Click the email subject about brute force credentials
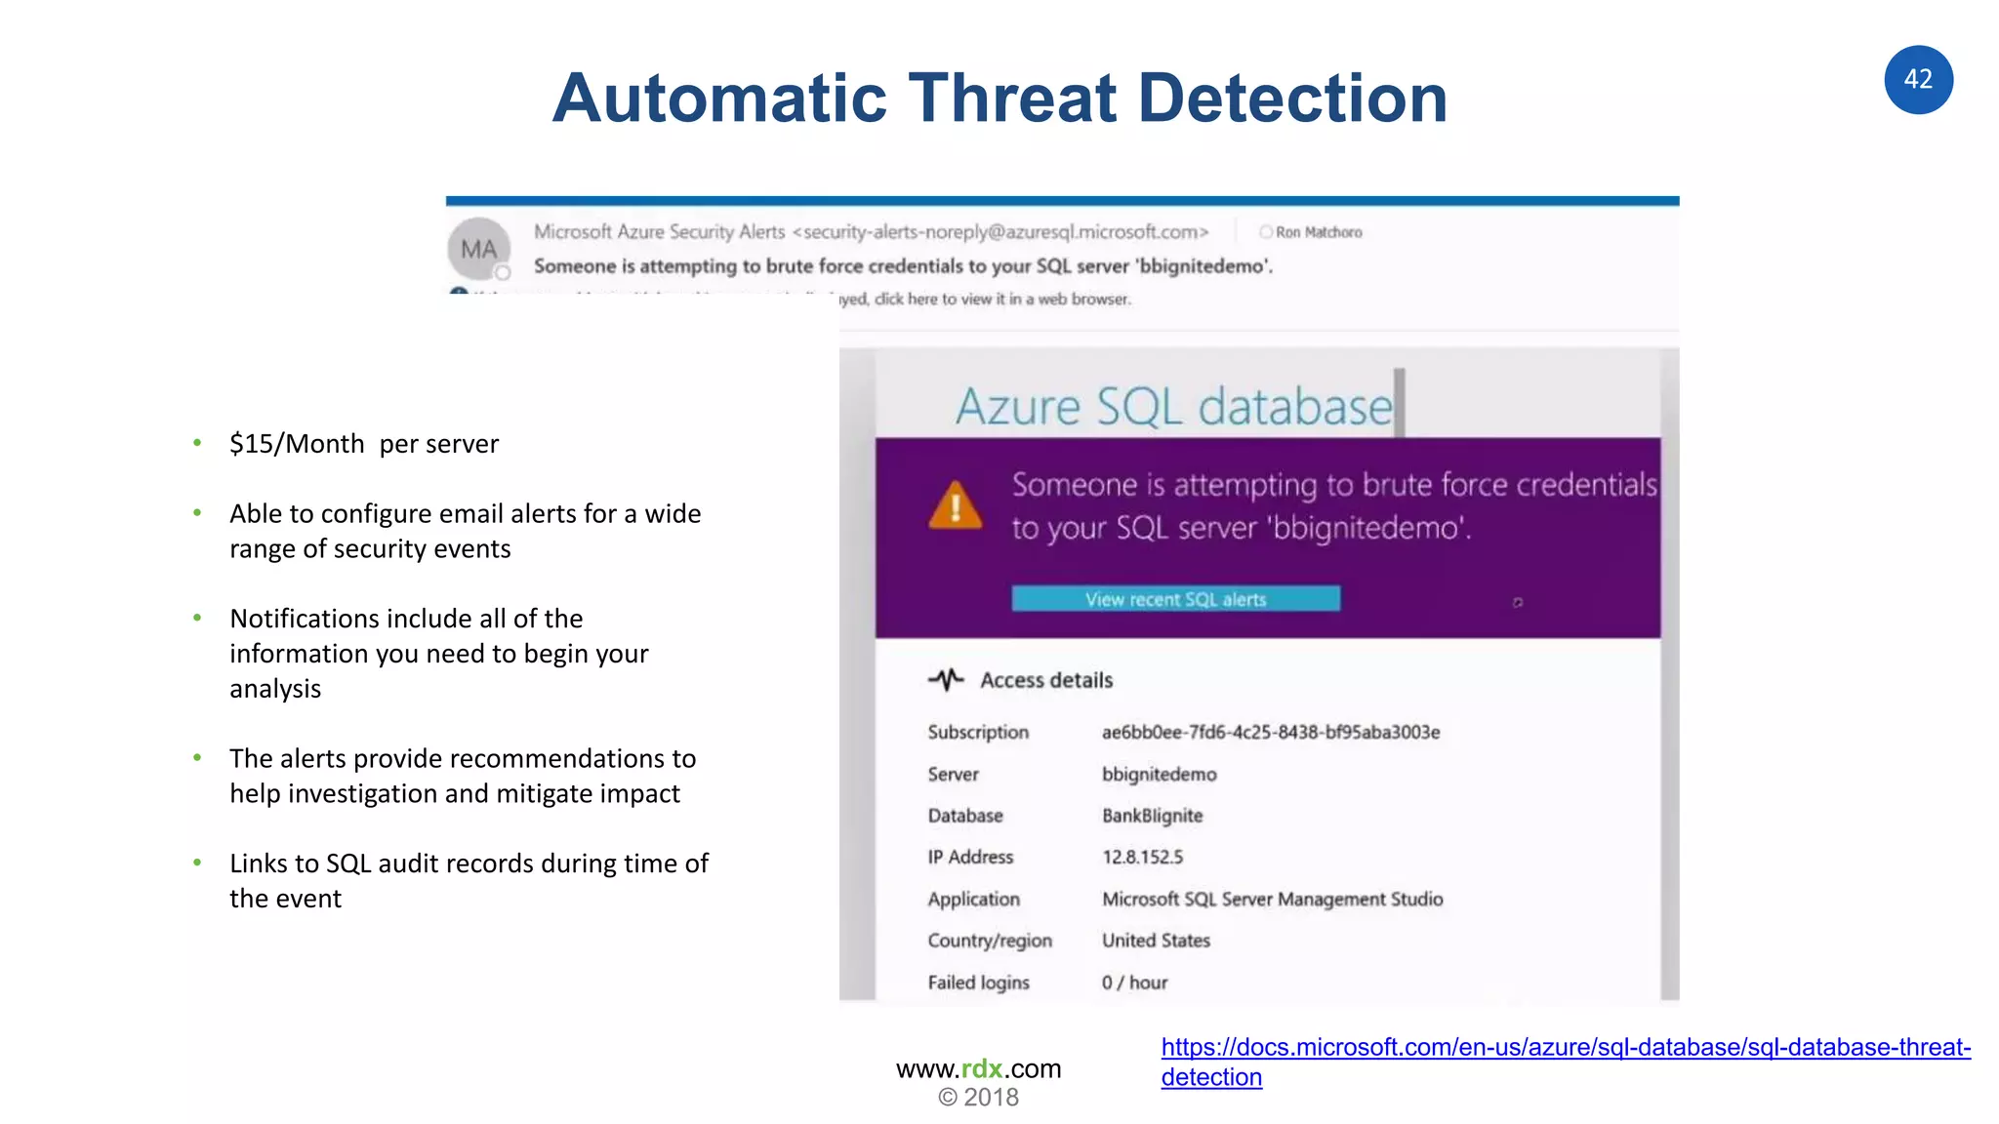 (903, 265)
